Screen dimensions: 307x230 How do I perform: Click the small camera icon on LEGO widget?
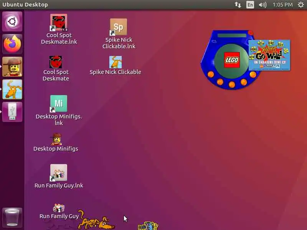pyautogui.click(x=214, y=41)
